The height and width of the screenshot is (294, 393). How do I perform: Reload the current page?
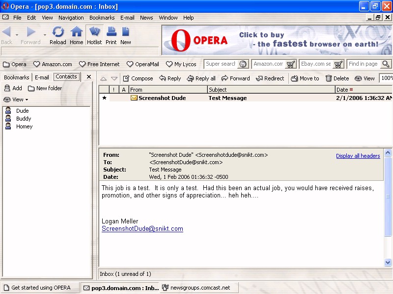pyautogui.click(x=58, y=35)
